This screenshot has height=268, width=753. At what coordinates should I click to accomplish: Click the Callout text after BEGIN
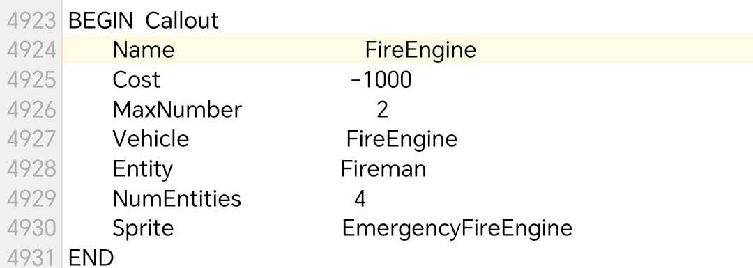(x=182, y=21)
